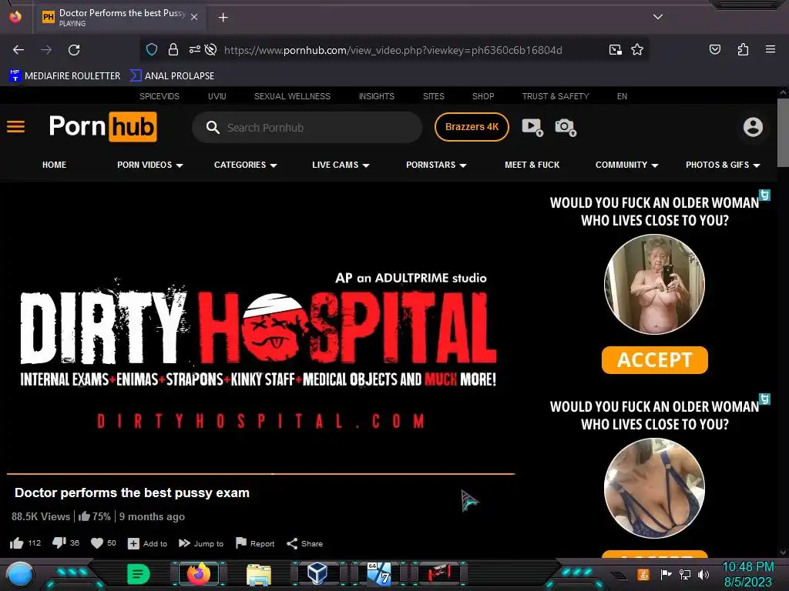Open the Jump to control

tap(201, 544)
